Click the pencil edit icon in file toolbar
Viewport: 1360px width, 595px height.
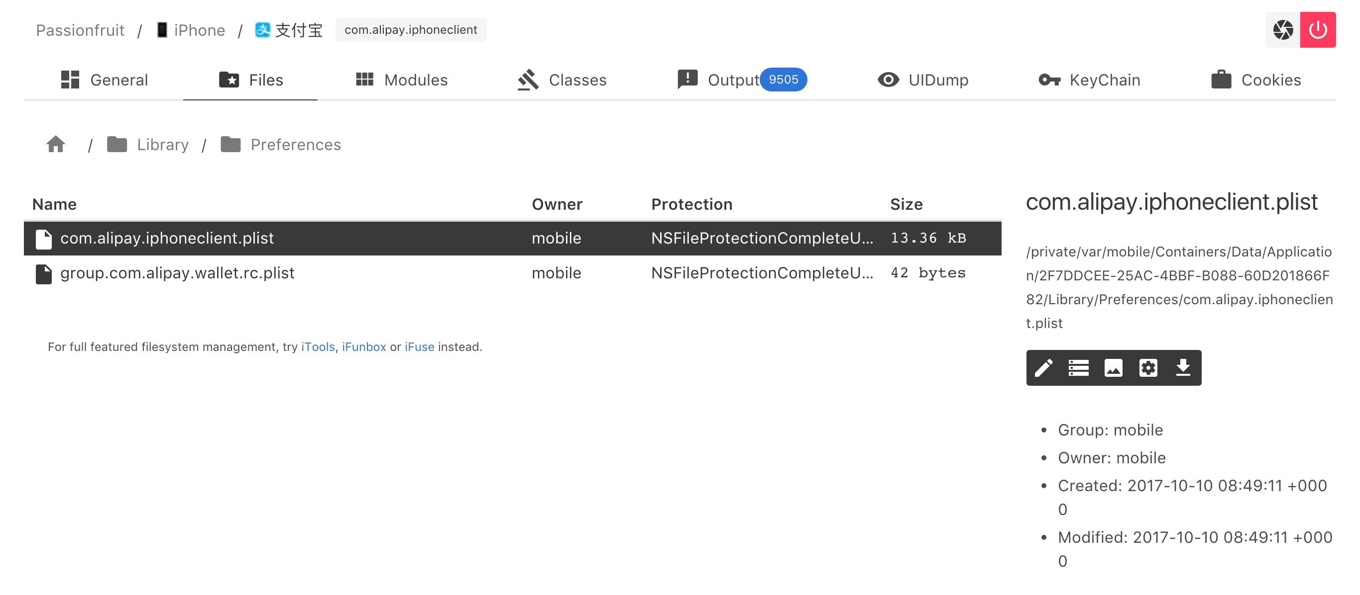pyautogui.click(x=1043, y=368)
